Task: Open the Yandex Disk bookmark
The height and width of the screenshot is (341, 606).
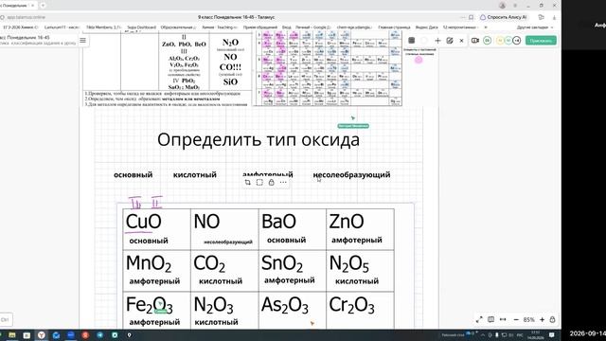Action: (426, 27)
